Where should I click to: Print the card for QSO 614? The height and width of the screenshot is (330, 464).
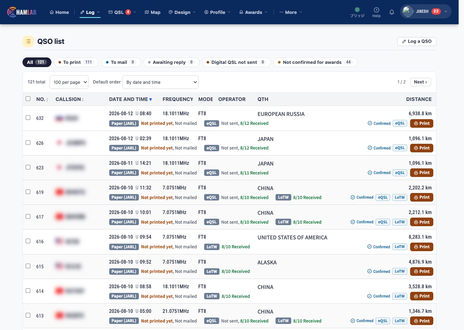point(422,296)
